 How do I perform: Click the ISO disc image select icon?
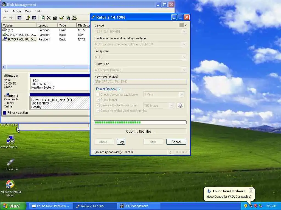point(180,105)
